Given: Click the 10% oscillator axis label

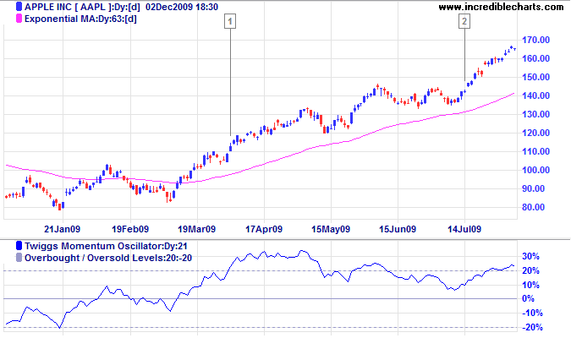Looking at the screenshot, I should (x=530, y=285).
